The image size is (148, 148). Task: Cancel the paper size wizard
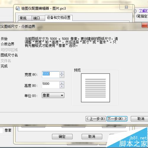pos(140,119)
